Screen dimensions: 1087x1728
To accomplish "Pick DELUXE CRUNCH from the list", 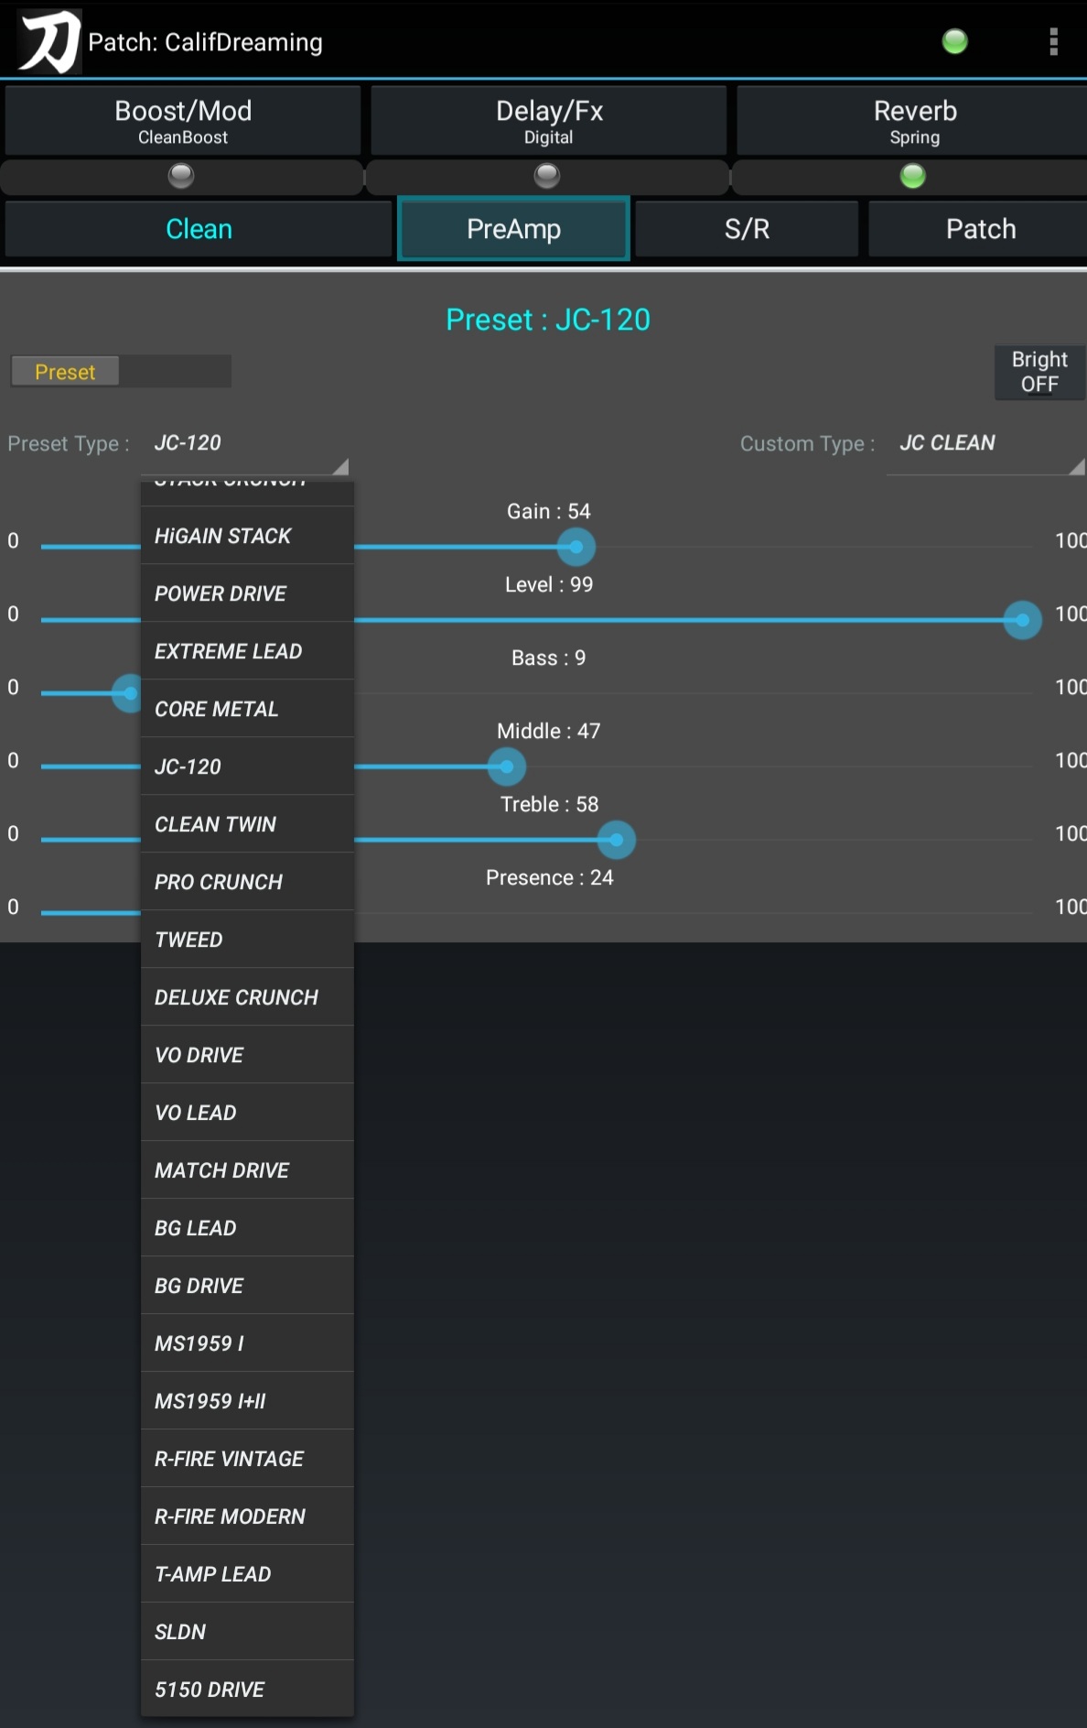I will (x=247, y=997).
